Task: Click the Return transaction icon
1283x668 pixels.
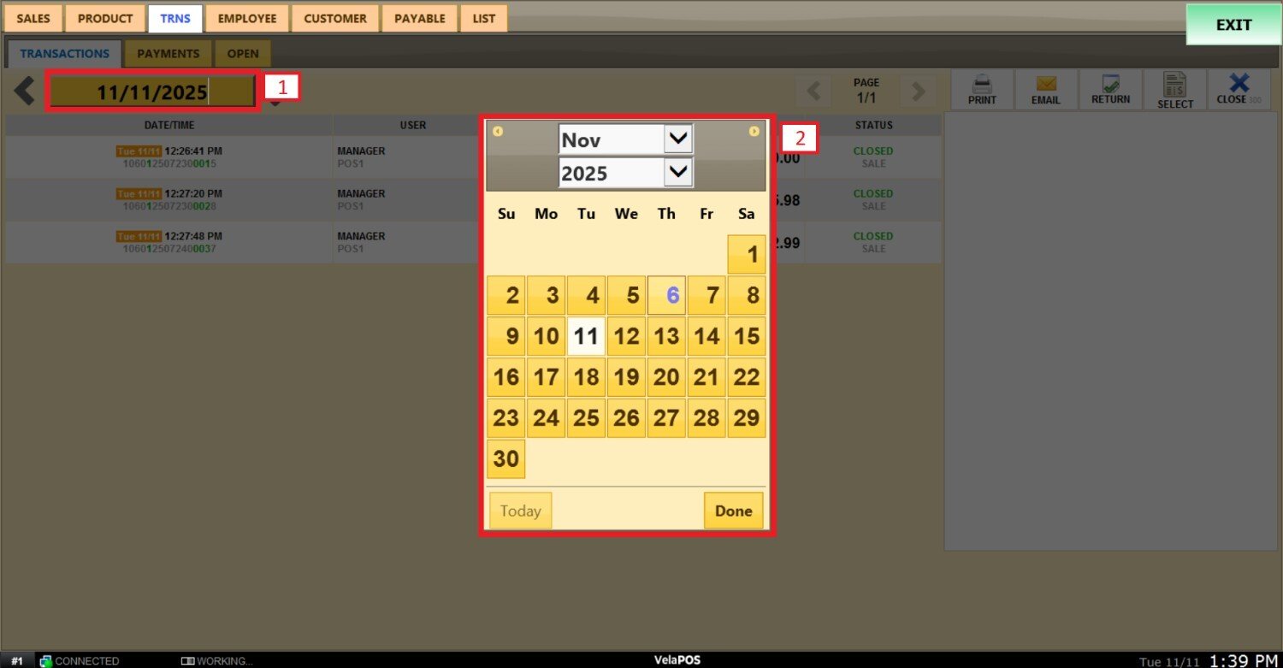Action: (x=1110, y=85)
